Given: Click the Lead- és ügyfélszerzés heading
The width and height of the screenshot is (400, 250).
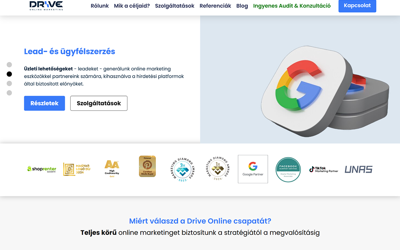Looking at the screenshot, I should tap(70, 51).
